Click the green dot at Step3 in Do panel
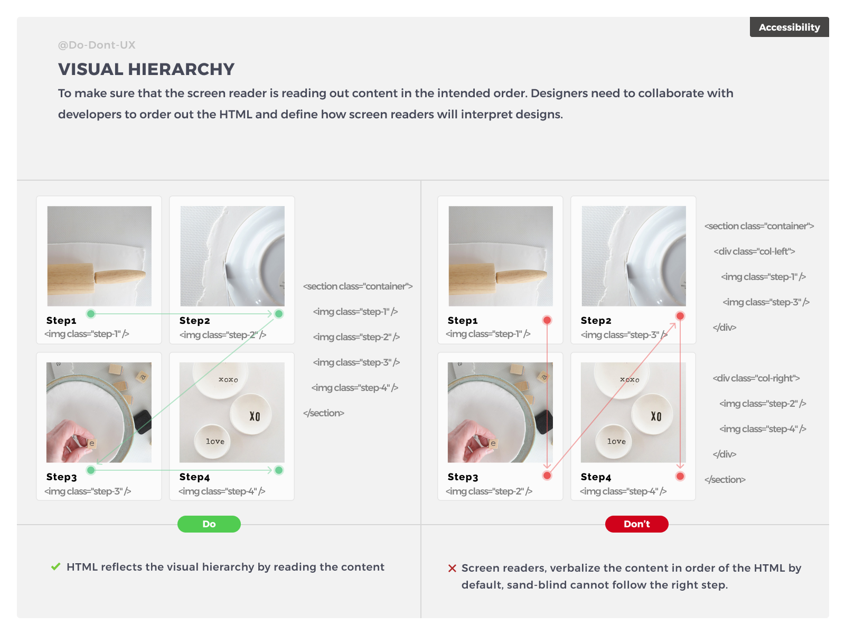This screenshot has width=845, height=634. point(91,470)
